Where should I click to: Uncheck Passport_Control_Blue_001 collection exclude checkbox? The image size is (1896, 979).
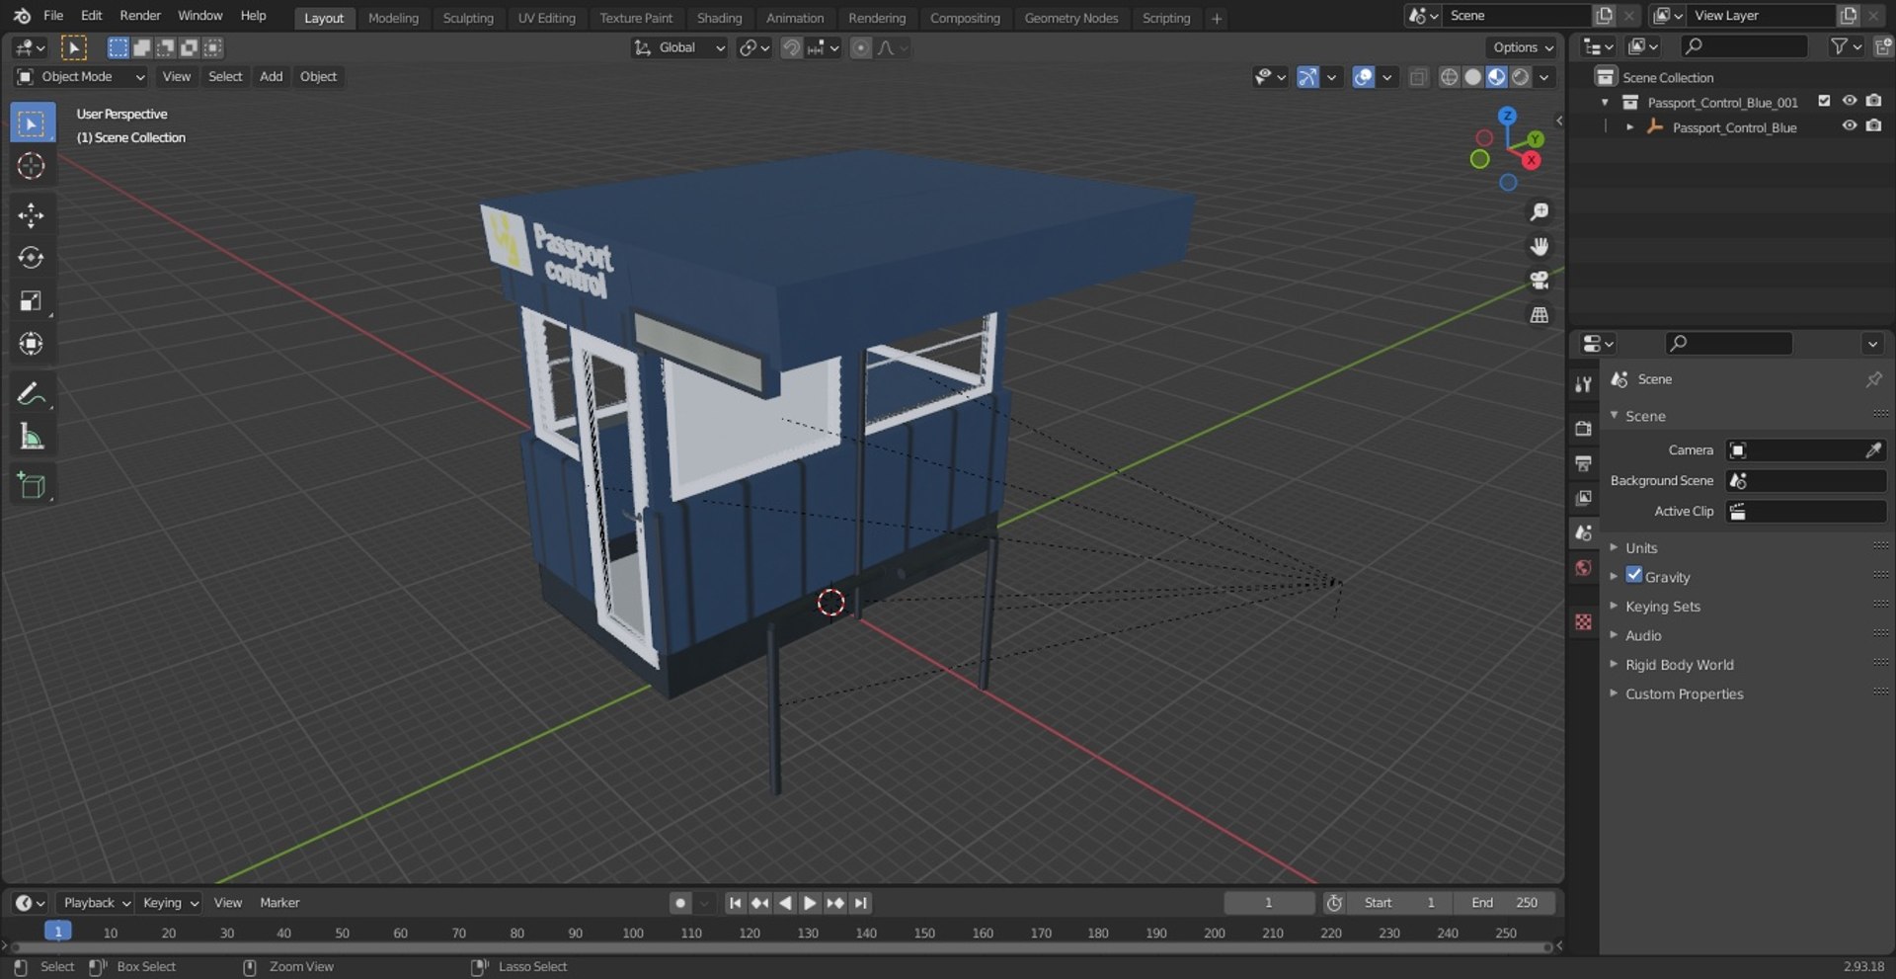[x=1824, y=101]
